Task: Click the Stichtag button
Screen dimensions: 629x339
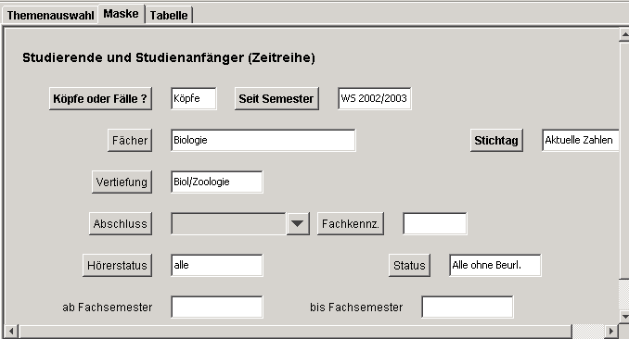Action: [496, 140]
